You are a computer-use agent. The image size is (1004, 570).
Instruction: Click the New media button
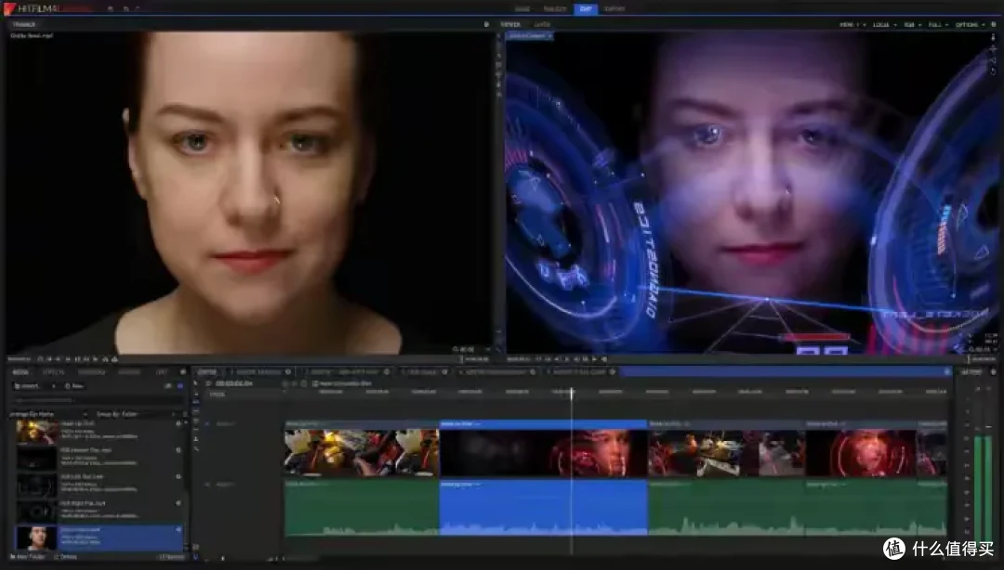click(75, 385)
